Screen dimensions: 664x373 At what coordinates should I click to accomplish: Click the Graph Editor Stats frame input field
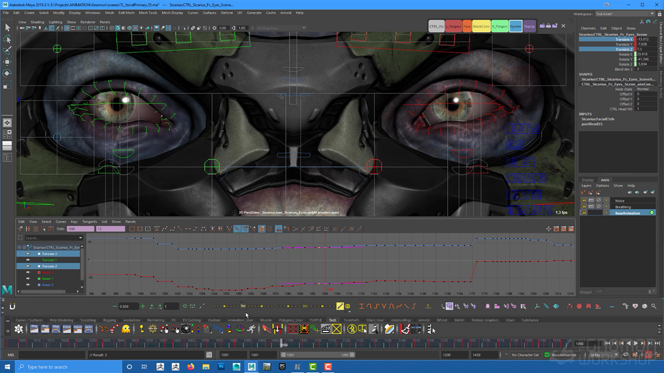pyautogui.click(x=80, y=228)
